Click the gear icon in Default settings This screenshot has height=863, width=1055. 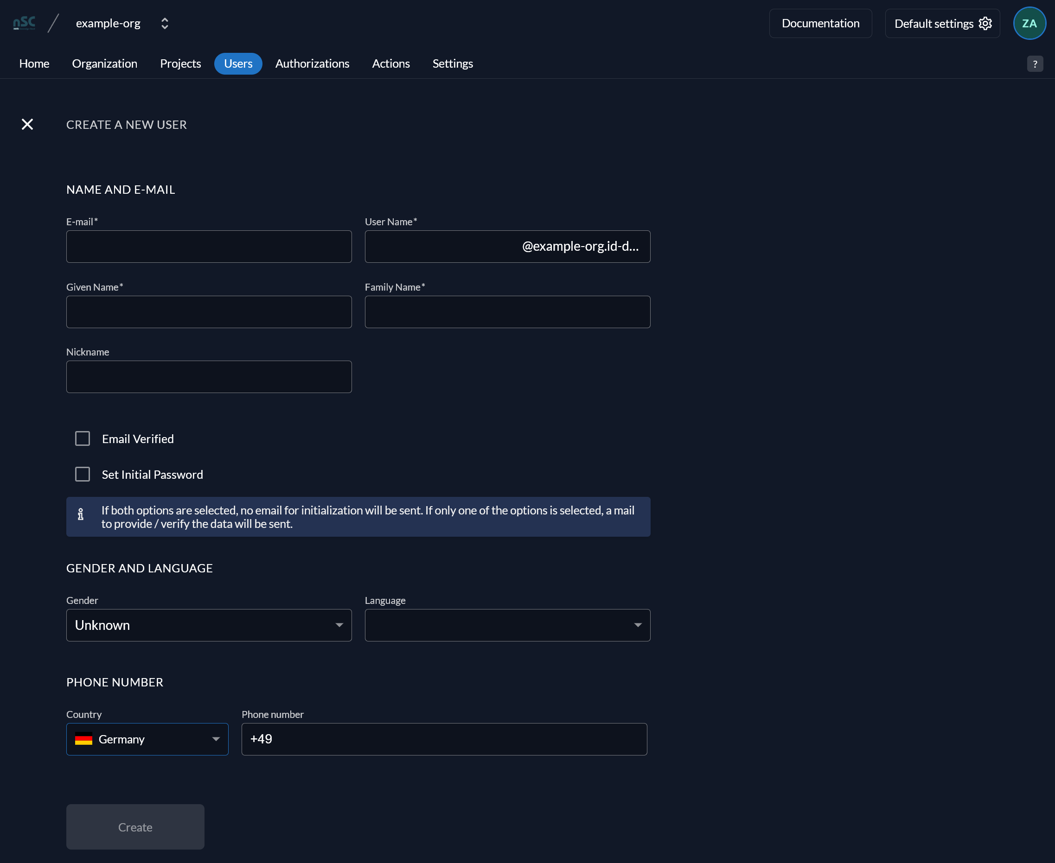pos(985,23)
